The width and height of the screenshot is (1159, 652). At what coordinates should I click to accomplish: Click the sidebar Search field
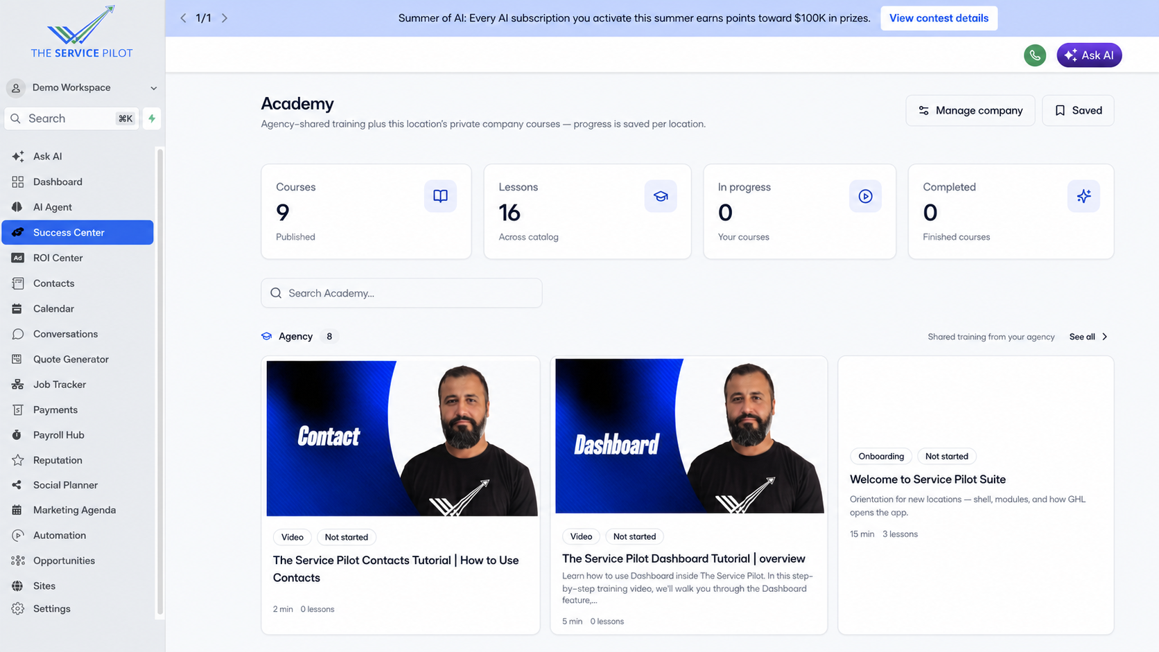pos(71,118)
